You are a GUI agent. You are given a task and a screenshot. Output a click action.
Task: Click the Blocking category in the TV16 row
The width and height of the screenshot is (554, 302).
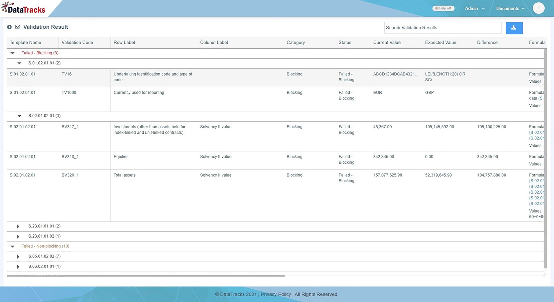pyautogui.click(x=294, y=74)
